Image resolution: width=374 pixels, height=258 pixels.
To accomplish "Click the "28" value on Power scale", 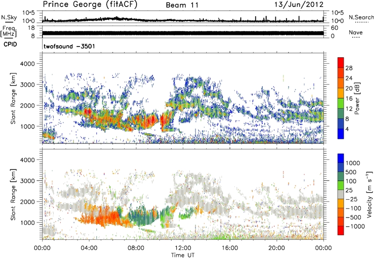I will tap(349, 68).
